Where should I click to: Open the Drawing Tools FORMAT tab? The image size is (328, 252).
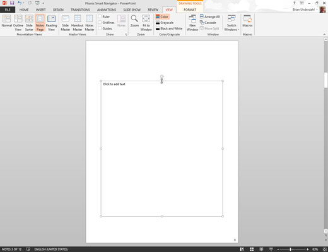click(x=190, y=9)
